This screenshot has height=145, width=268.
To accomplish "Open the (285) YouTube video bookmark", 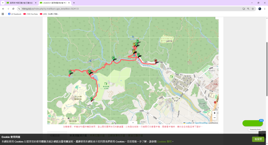I will 49,14.
